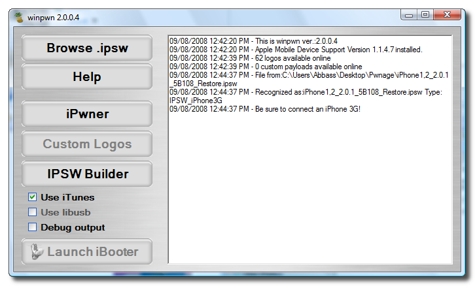Minimize the winpwn window
The height and width of the screenshot is (286, 475).
tap(409, 15)
